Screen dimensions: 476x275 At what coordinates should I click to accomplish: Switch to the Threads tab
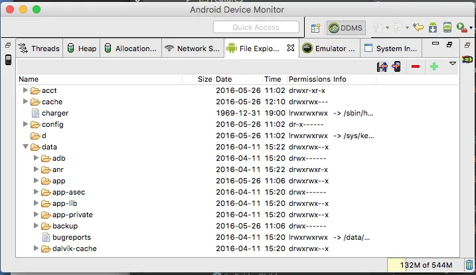[x=39, y=48]
